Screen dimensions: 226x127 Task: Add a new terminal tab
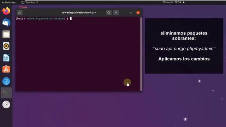20,13
